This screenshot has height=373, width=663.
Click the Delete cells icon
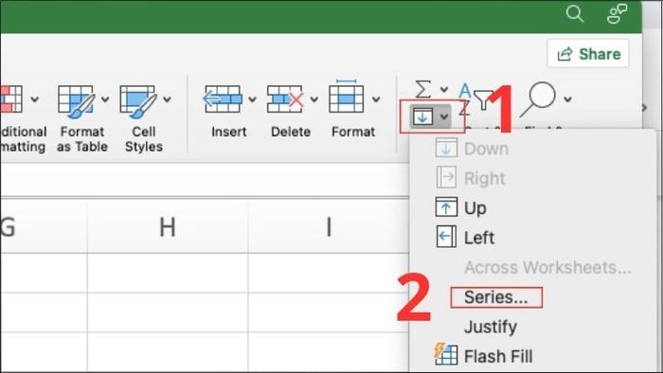(285, 99)
